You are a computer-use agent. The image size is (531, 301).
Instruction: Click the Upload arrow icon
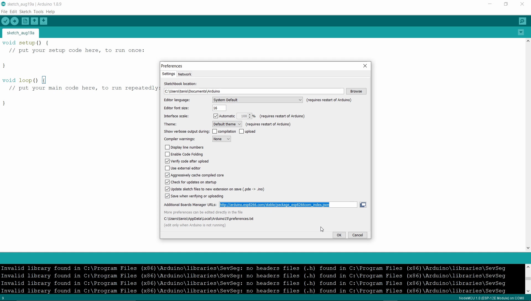point(15,21)
